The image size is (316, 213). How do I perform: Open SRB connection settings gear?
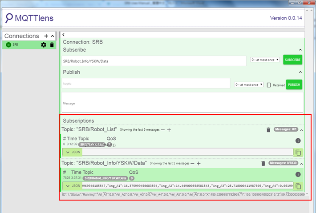[44, 45]
